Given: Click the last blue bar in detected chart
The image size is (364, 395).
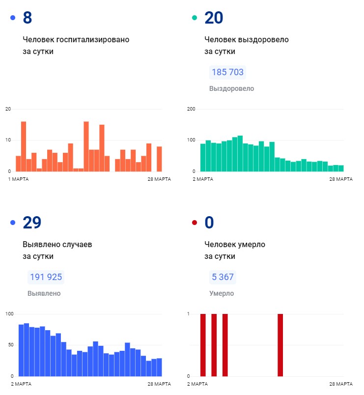Looking at the screenshot, I should pos(159,367).
